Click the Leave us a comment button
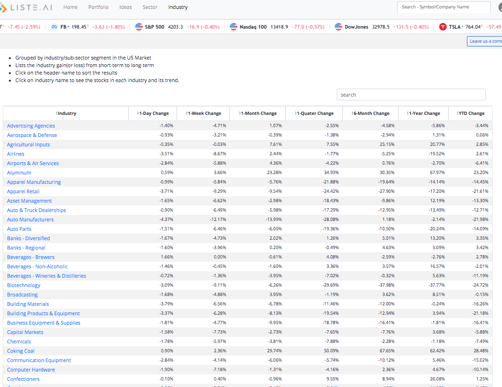The width and height of the screenshot is (502, 387). (484, 41)
